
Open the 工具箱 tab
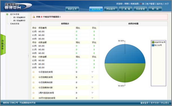(x=125, y=9)
